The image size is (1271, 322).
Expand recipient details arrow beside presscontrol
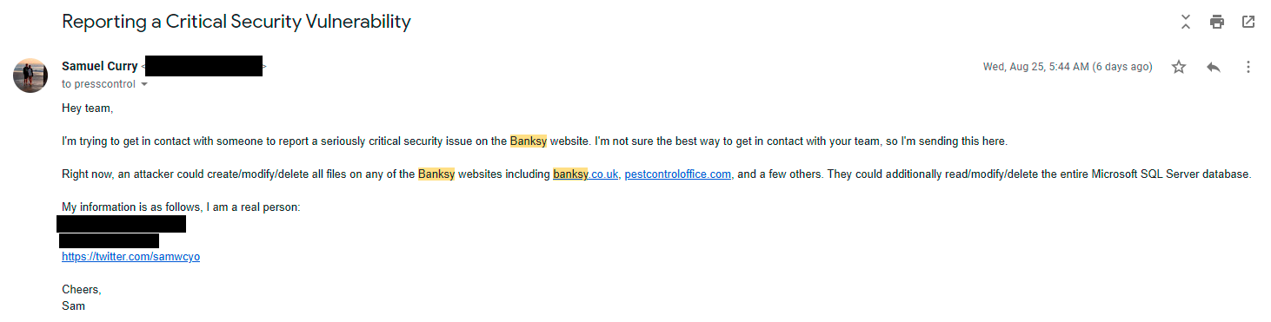point(144,85)
